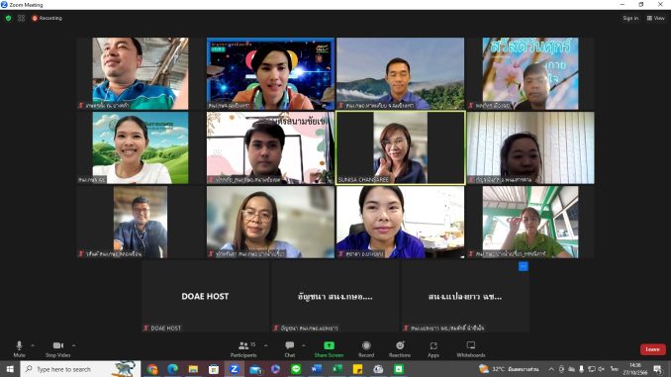Screen dimensions: 671x377
Task: Click the blue more-options button on last tile
Action: (x=523, y=266)
